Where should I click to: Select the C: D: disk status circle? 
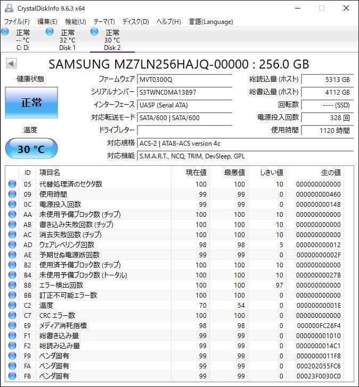pos(5,31)
